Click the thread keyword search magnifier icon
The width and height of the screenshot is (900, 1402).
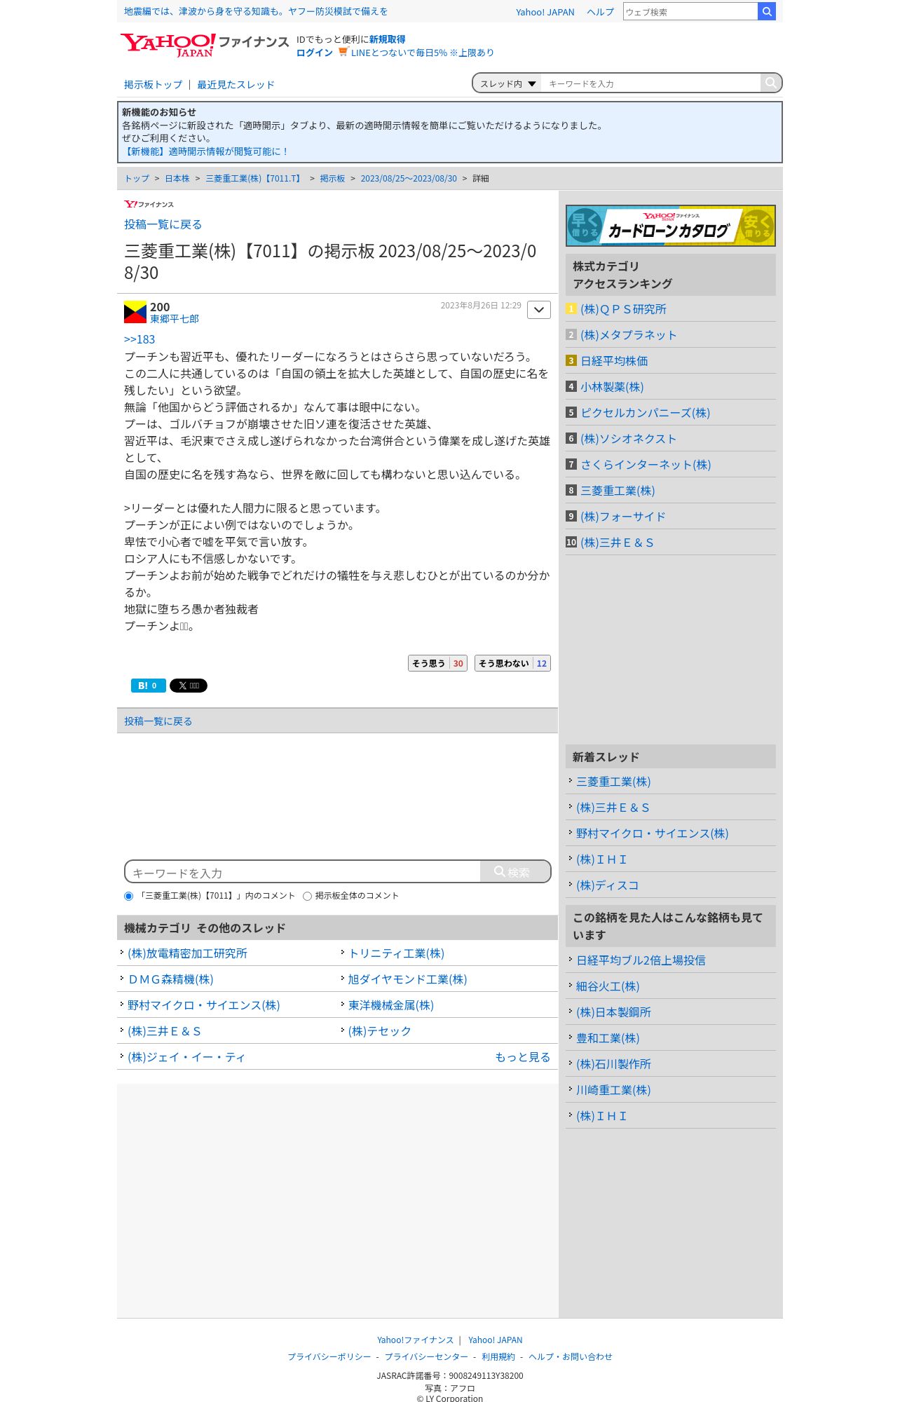pos(771,83)
